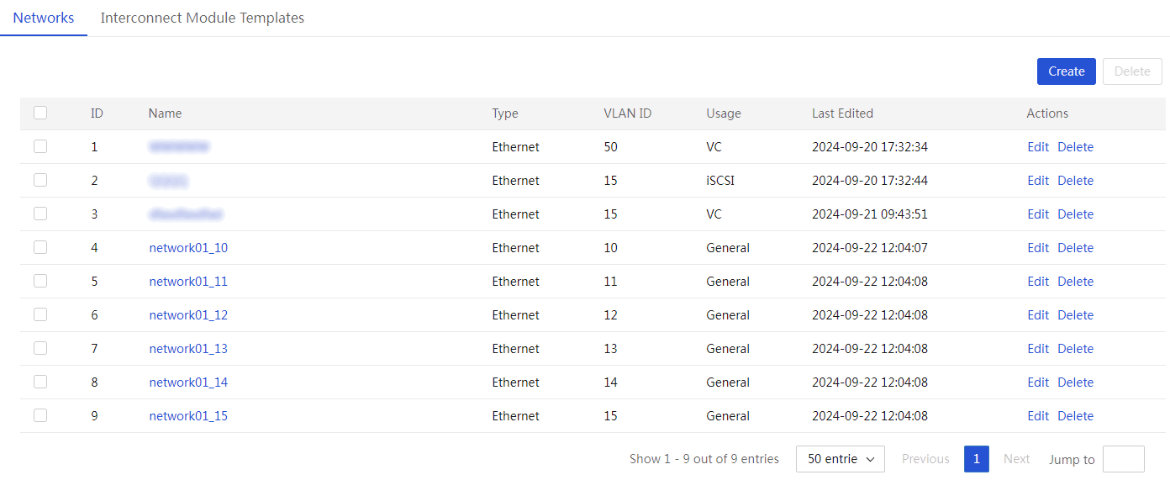Edit the network with VLAN ID 50

[1038, 147]
